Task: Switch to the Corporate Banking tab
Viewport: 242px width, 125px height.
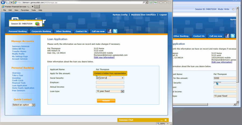Action: coord(41,31)
